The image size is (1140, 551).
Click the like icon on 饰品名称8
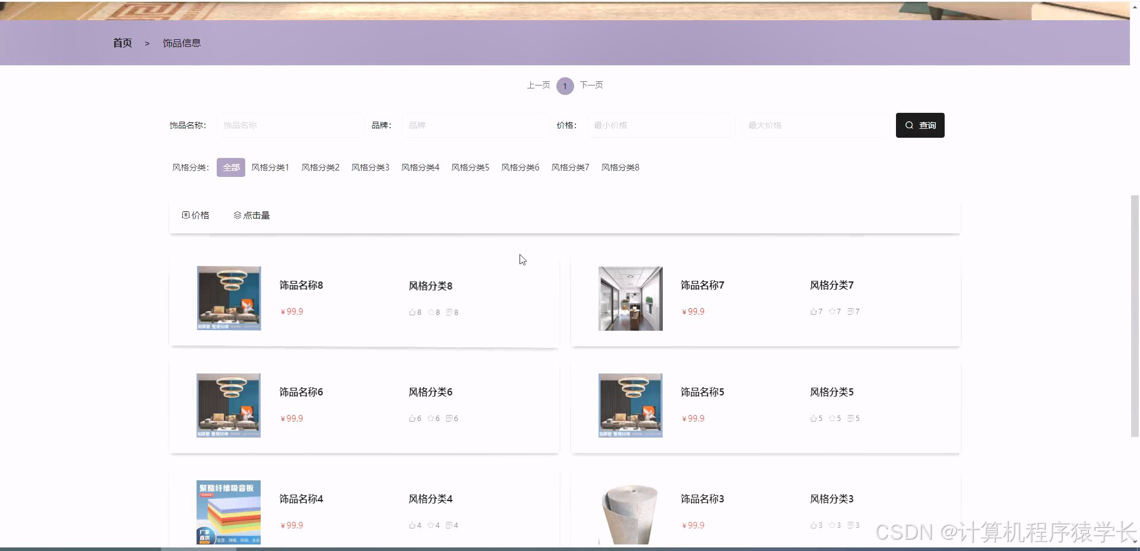(412, 312)
